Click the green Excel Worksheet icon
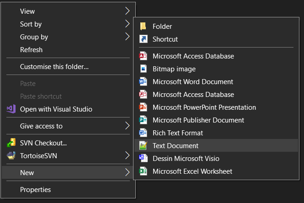This screenshot has width=304, height=203. tap(143, 171)
